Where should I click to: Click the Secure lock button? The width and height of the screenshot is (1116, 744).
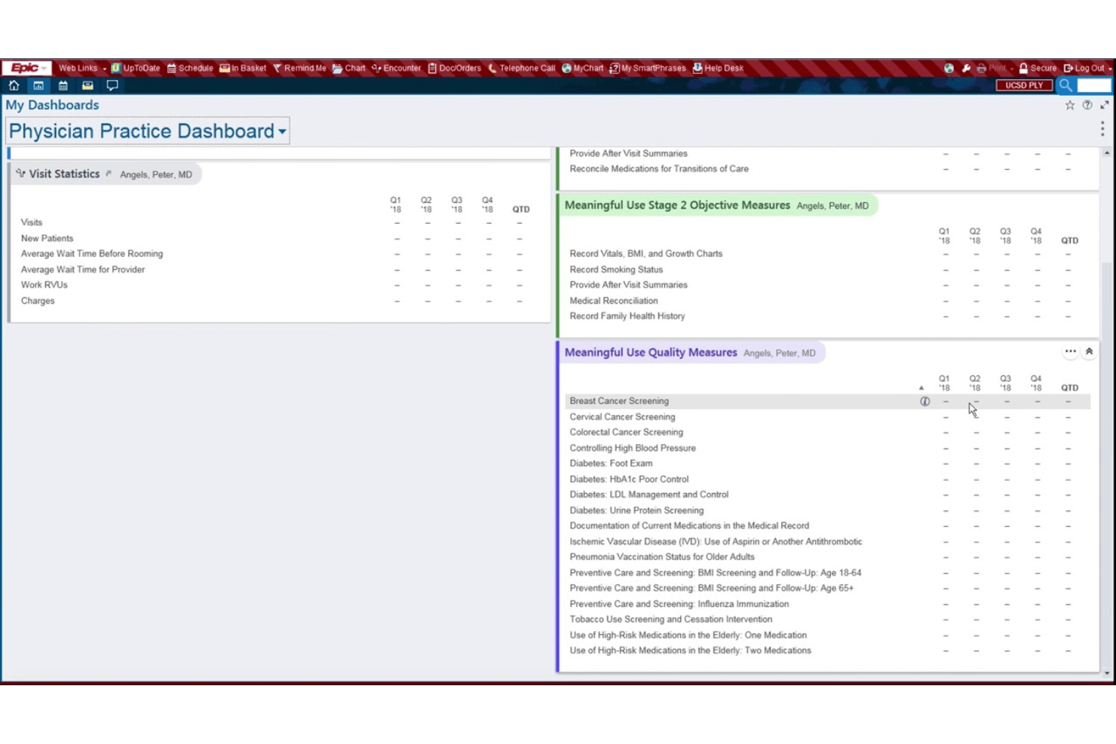[x=1038, y=68]
